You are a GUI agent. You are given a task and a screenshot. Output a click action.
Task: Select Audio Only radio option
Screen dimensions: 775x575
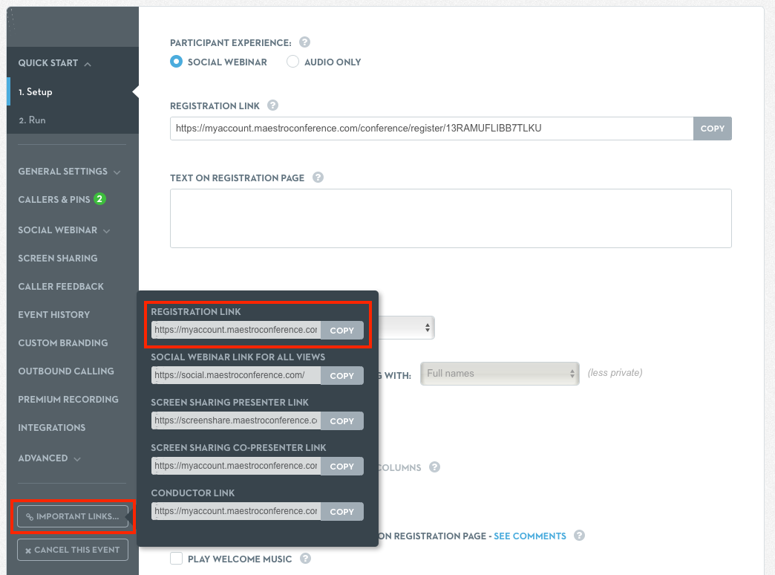(x=292, y=62)
